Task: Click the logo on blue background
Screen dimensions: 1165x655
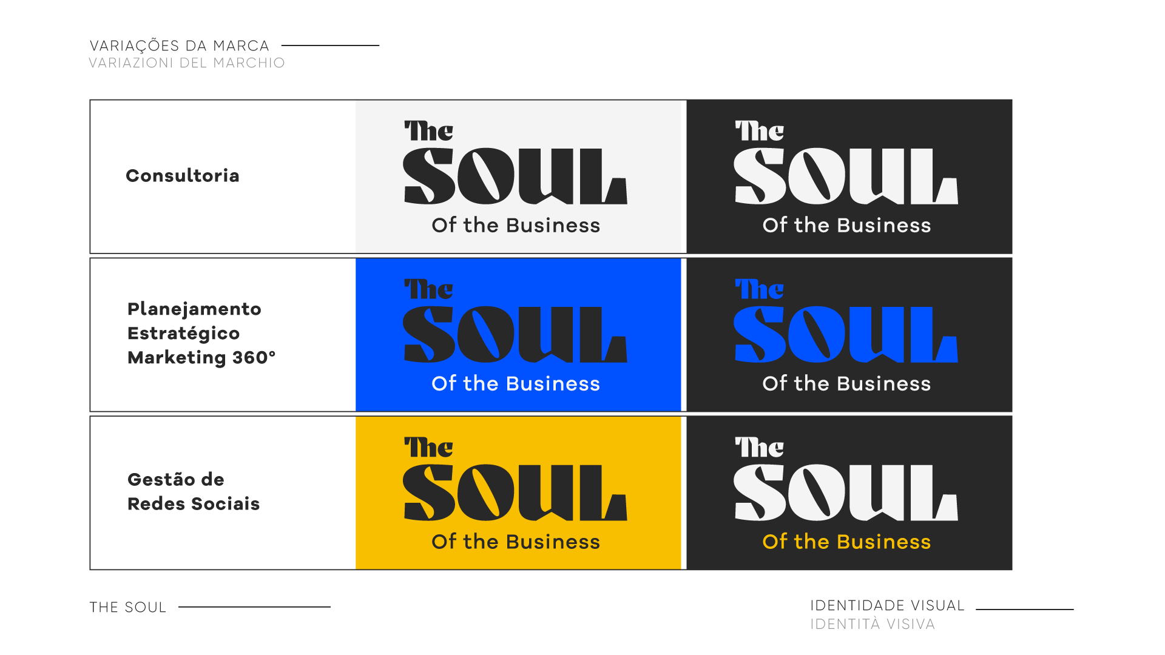Action: pyautogui.click(x=515, y=335)
